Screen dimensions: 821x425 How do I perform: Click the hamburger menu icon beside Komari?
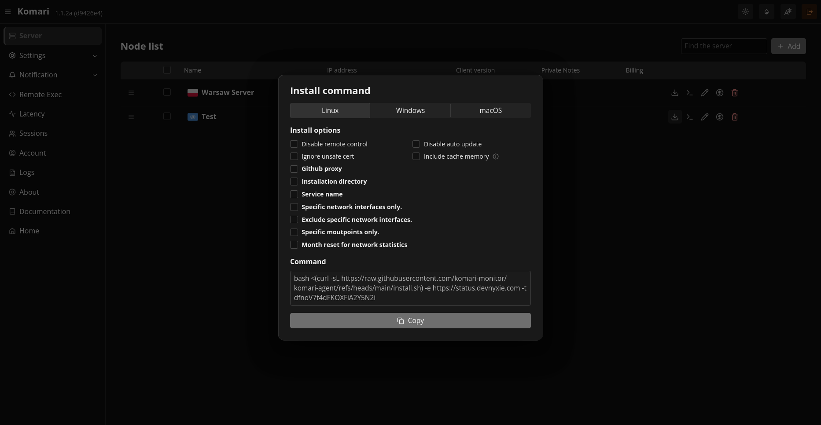click(x=7, y=12)
